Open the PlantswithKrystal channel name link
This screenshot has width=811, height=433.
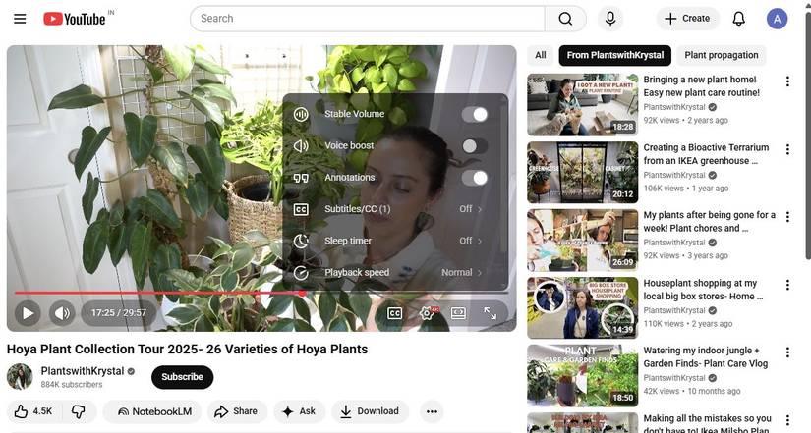pos(83,371)
